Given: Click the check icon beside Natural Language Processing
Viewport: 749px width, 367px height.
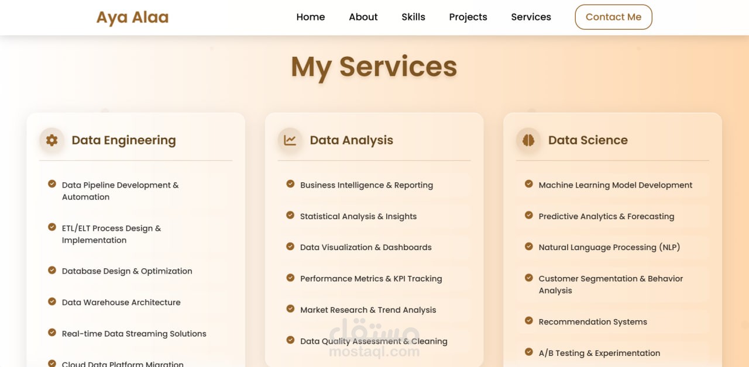Looking at the screenshot, I should (529, 247).
